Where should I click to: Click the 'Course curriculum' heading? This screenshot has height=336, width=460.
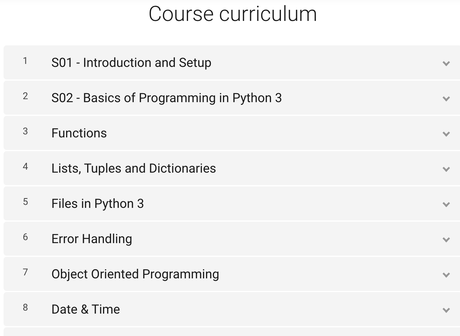(x=233, y=14)
